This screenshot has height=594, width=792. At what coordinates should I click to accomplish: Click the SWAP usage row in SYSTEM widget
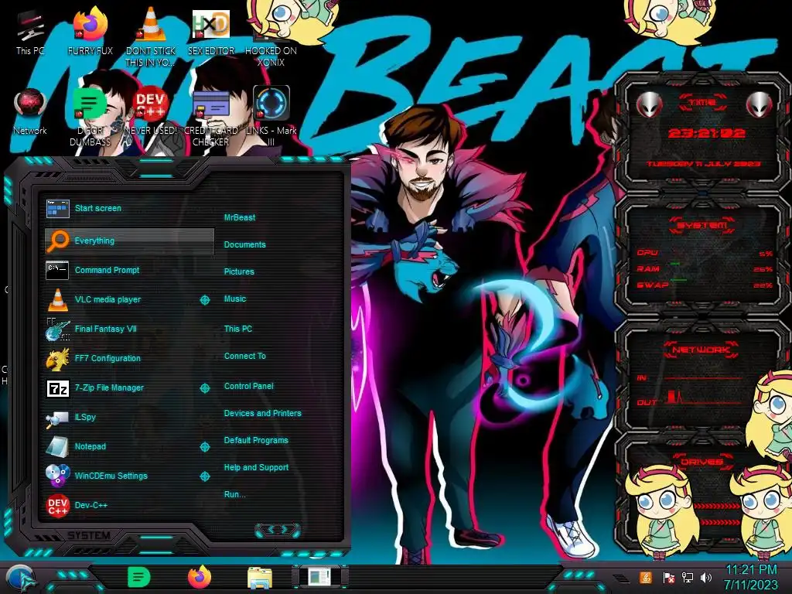tap(704, 285)
